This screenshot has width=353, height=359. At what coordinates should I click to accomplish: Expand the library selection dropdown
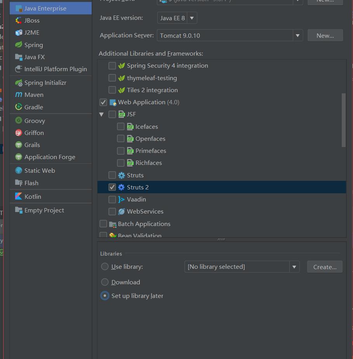tap(294, 267)
